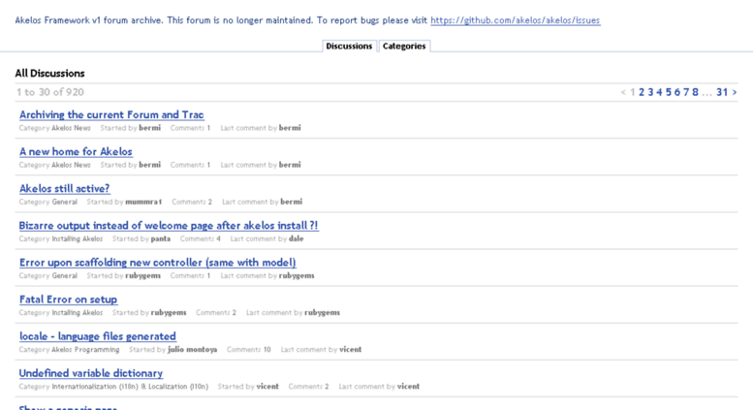Click starter rubygems on Error upon scaffolding discussion
Image resolution: width=753 pixels, height=410 pixels.
(x=143, y=276)
